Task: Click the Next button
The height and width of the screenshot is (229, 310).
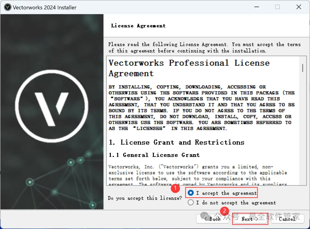Action: (x=250, y=219)
